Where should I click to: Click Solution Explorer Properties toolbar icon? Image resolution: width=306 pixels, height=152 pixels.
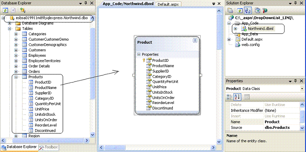click(x=231, y=10)
